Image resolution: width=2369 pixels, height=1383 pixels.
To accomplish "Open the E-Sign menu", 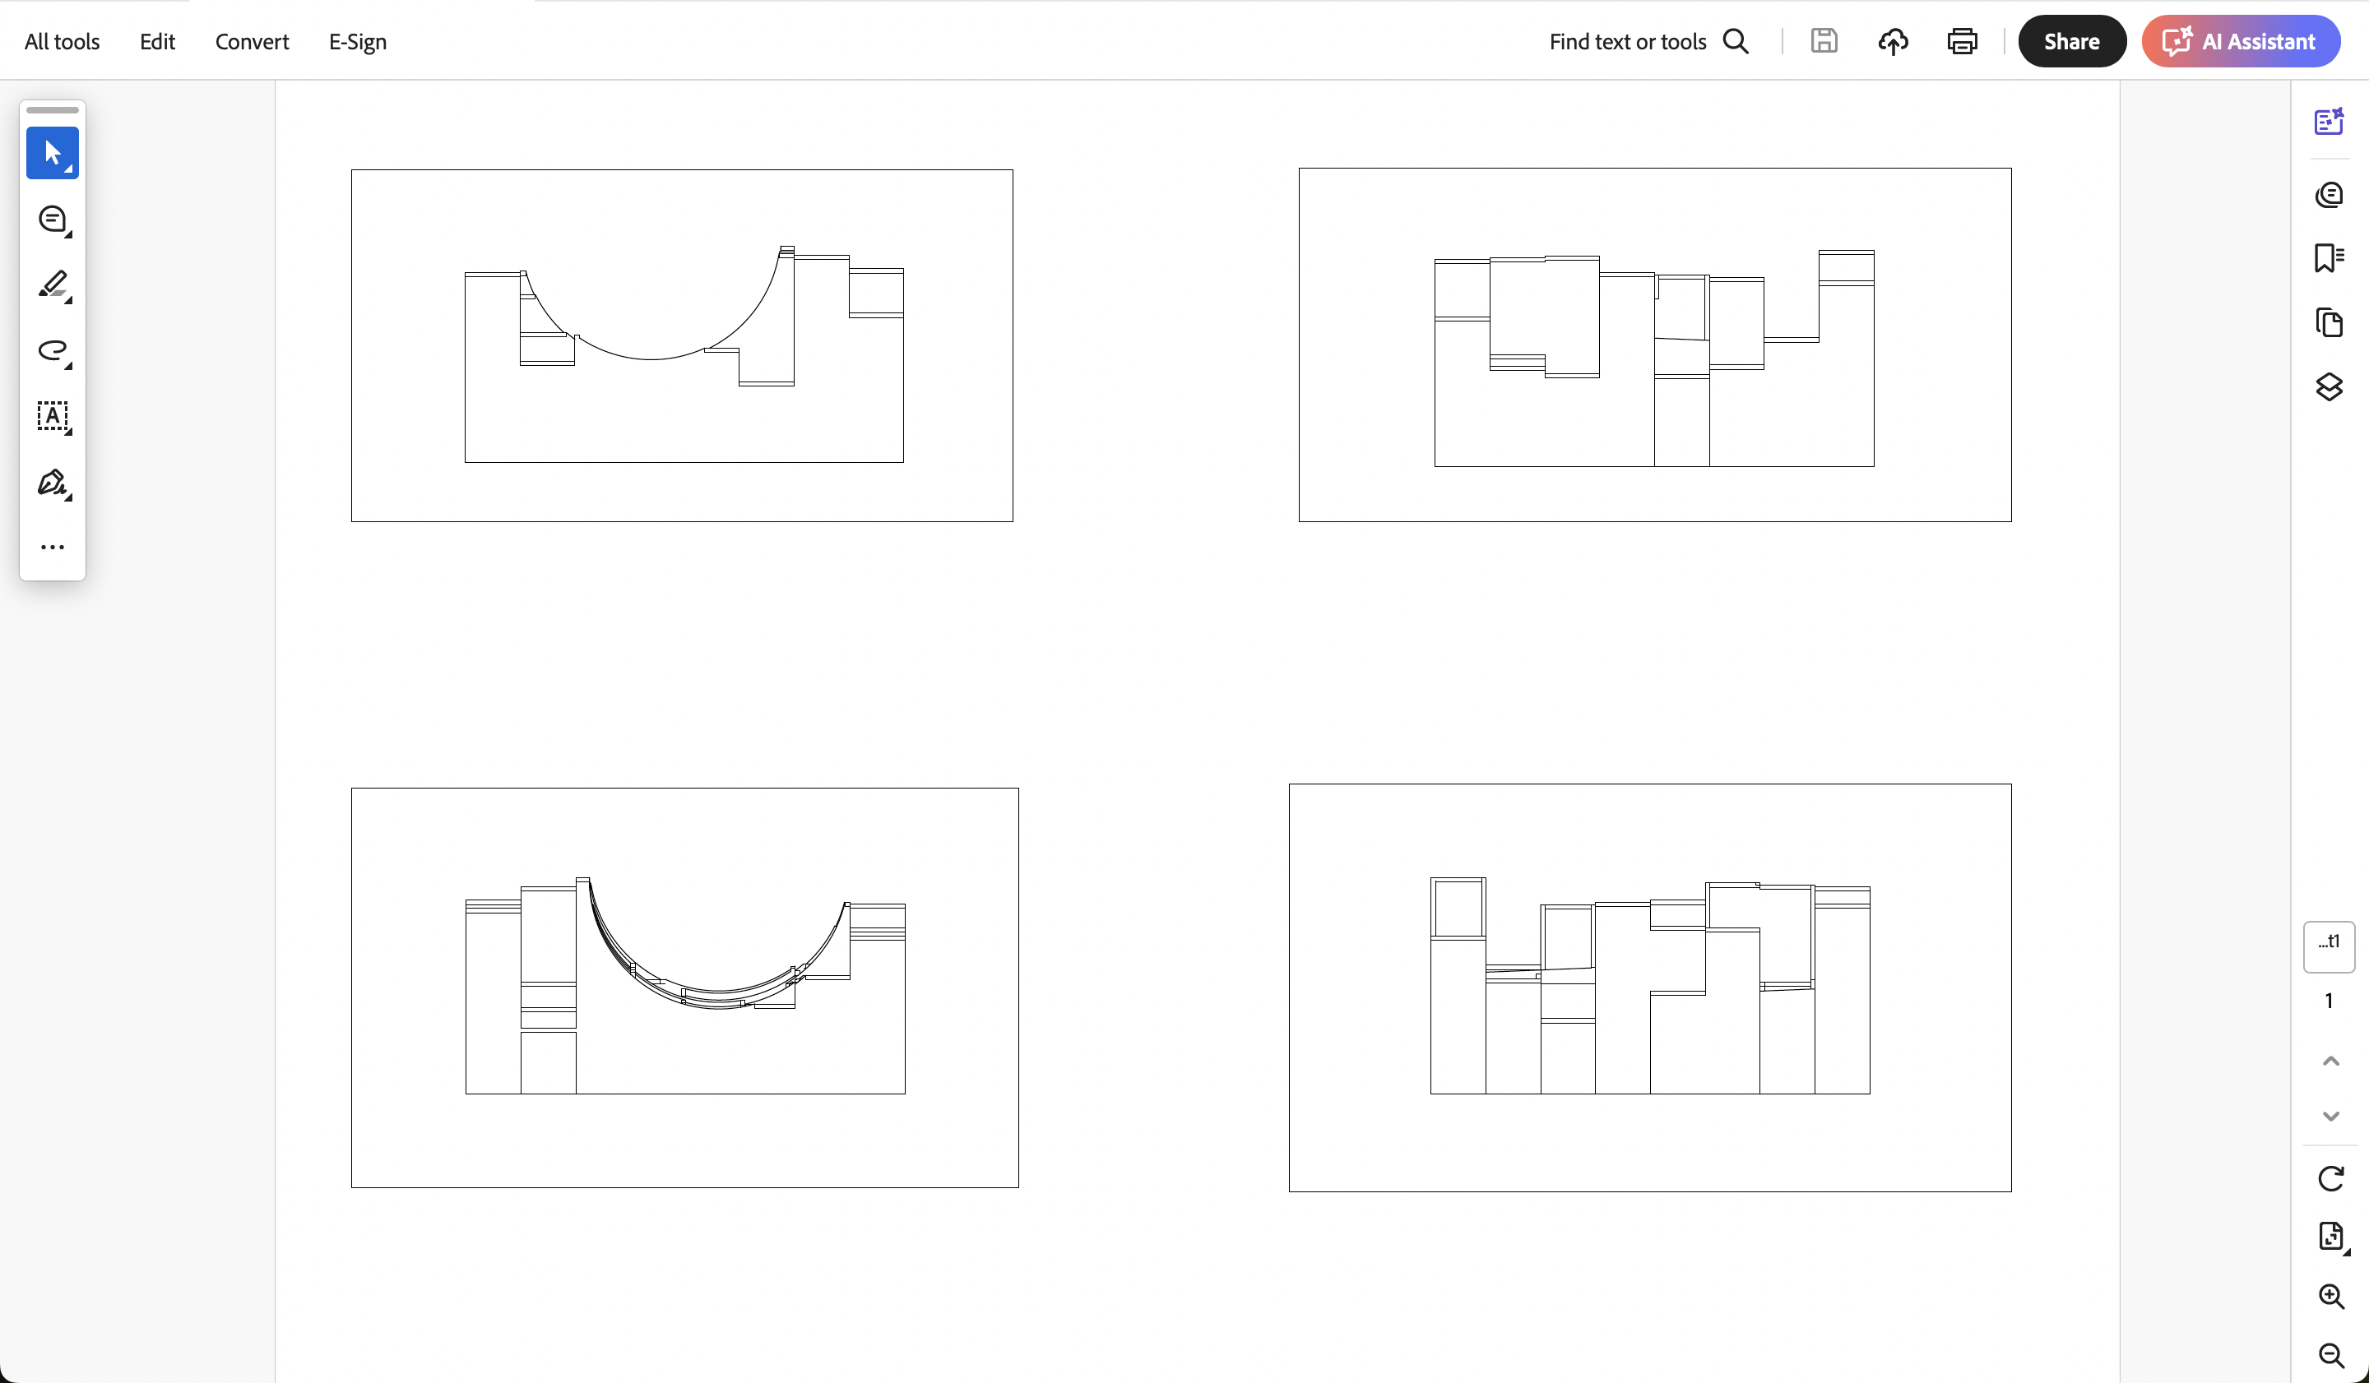I will (357, 41).
